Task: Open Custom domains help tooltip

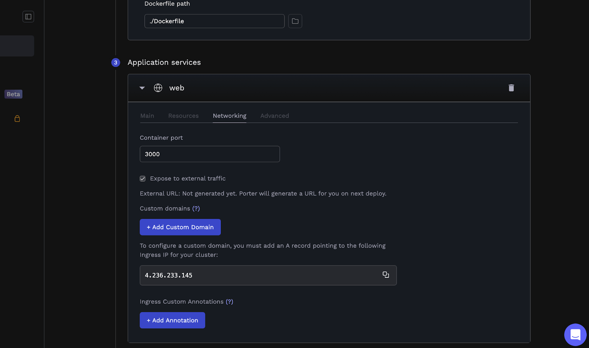Action: point(196,208)
